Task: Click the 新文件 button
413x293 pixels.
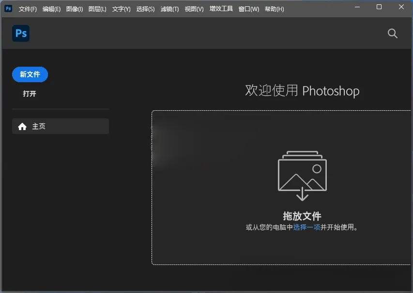Action: point(30,74)
